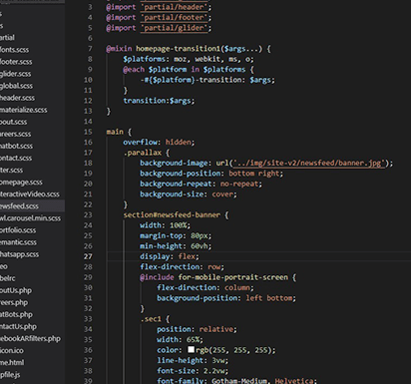Click line number 23 in the gutter
This screenshot has height=384, width=411.
click(x=88, y=214)
